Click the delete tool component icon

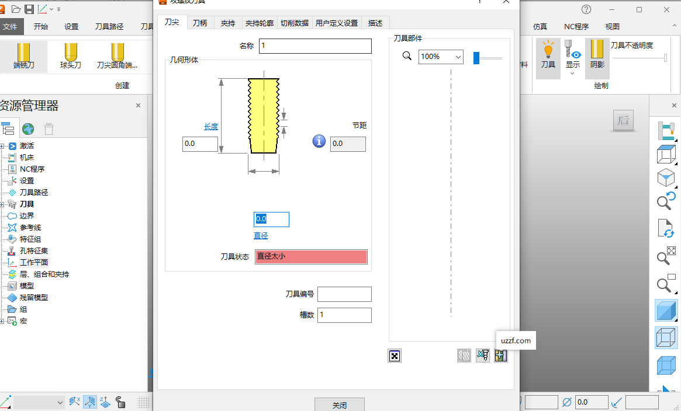(483, 356)
